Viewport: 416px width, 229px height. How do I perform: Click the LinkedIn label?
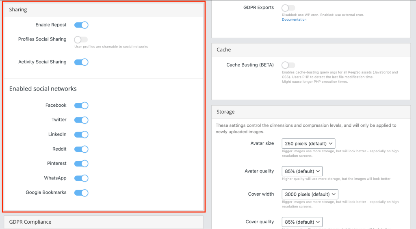point(57,134)
